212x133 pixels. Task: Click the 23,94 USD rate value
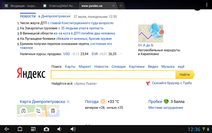click(84, 54)
